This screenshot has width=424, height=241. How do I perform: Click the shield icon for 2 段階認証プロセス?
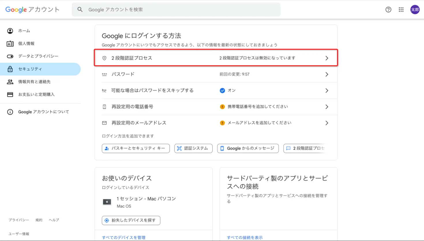coord(104,58)
